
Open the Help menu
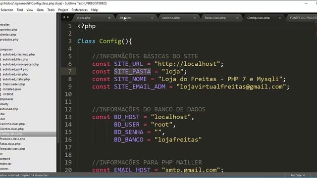point(94,10)
